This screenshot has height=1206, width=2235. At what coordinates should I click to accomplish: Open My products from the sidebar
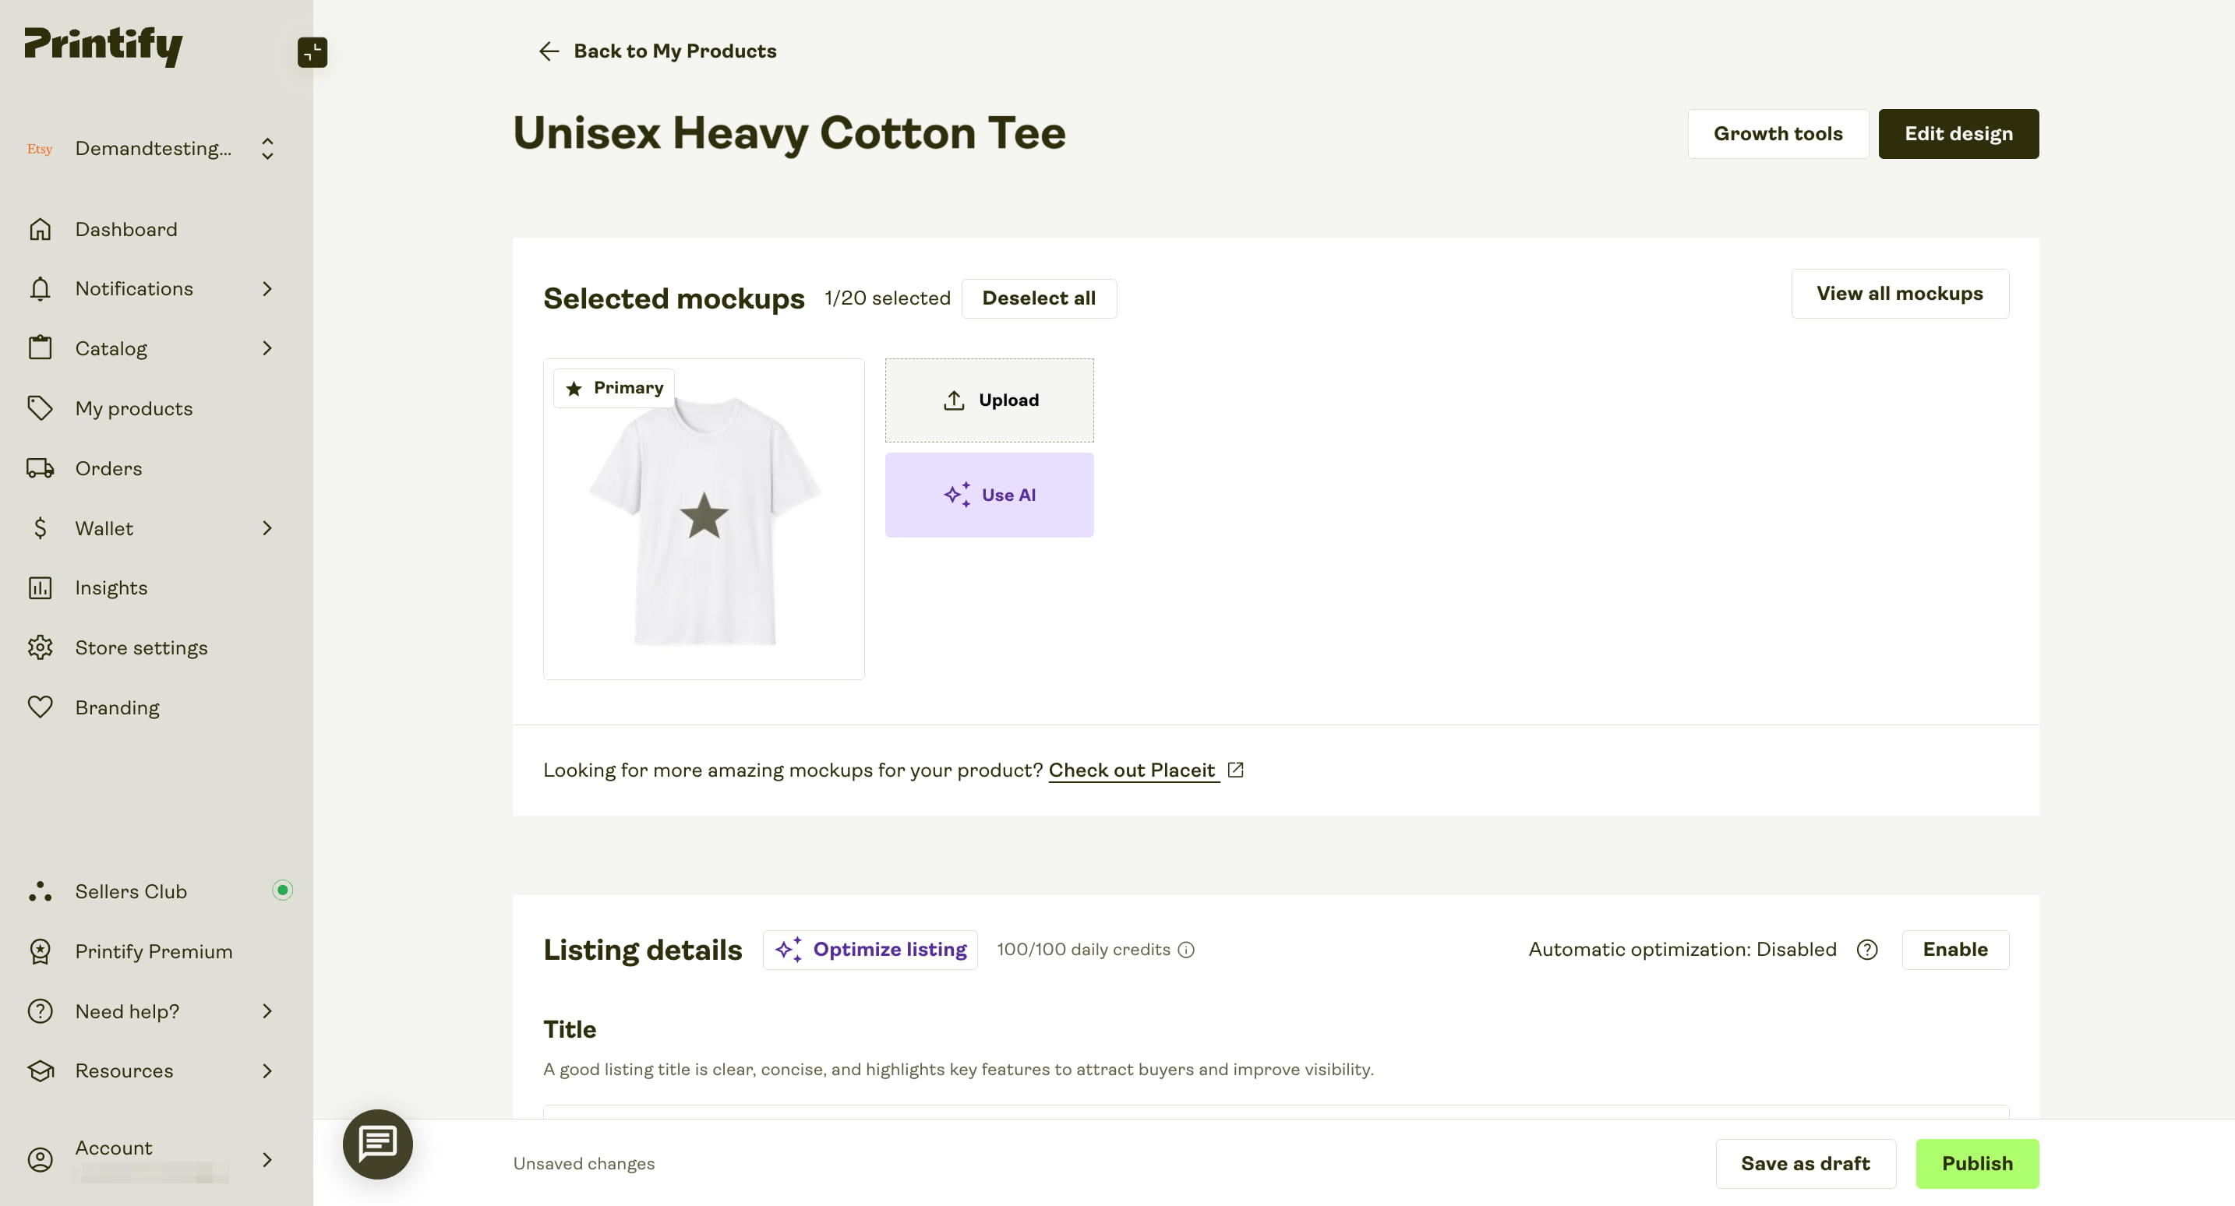(133, 407)
